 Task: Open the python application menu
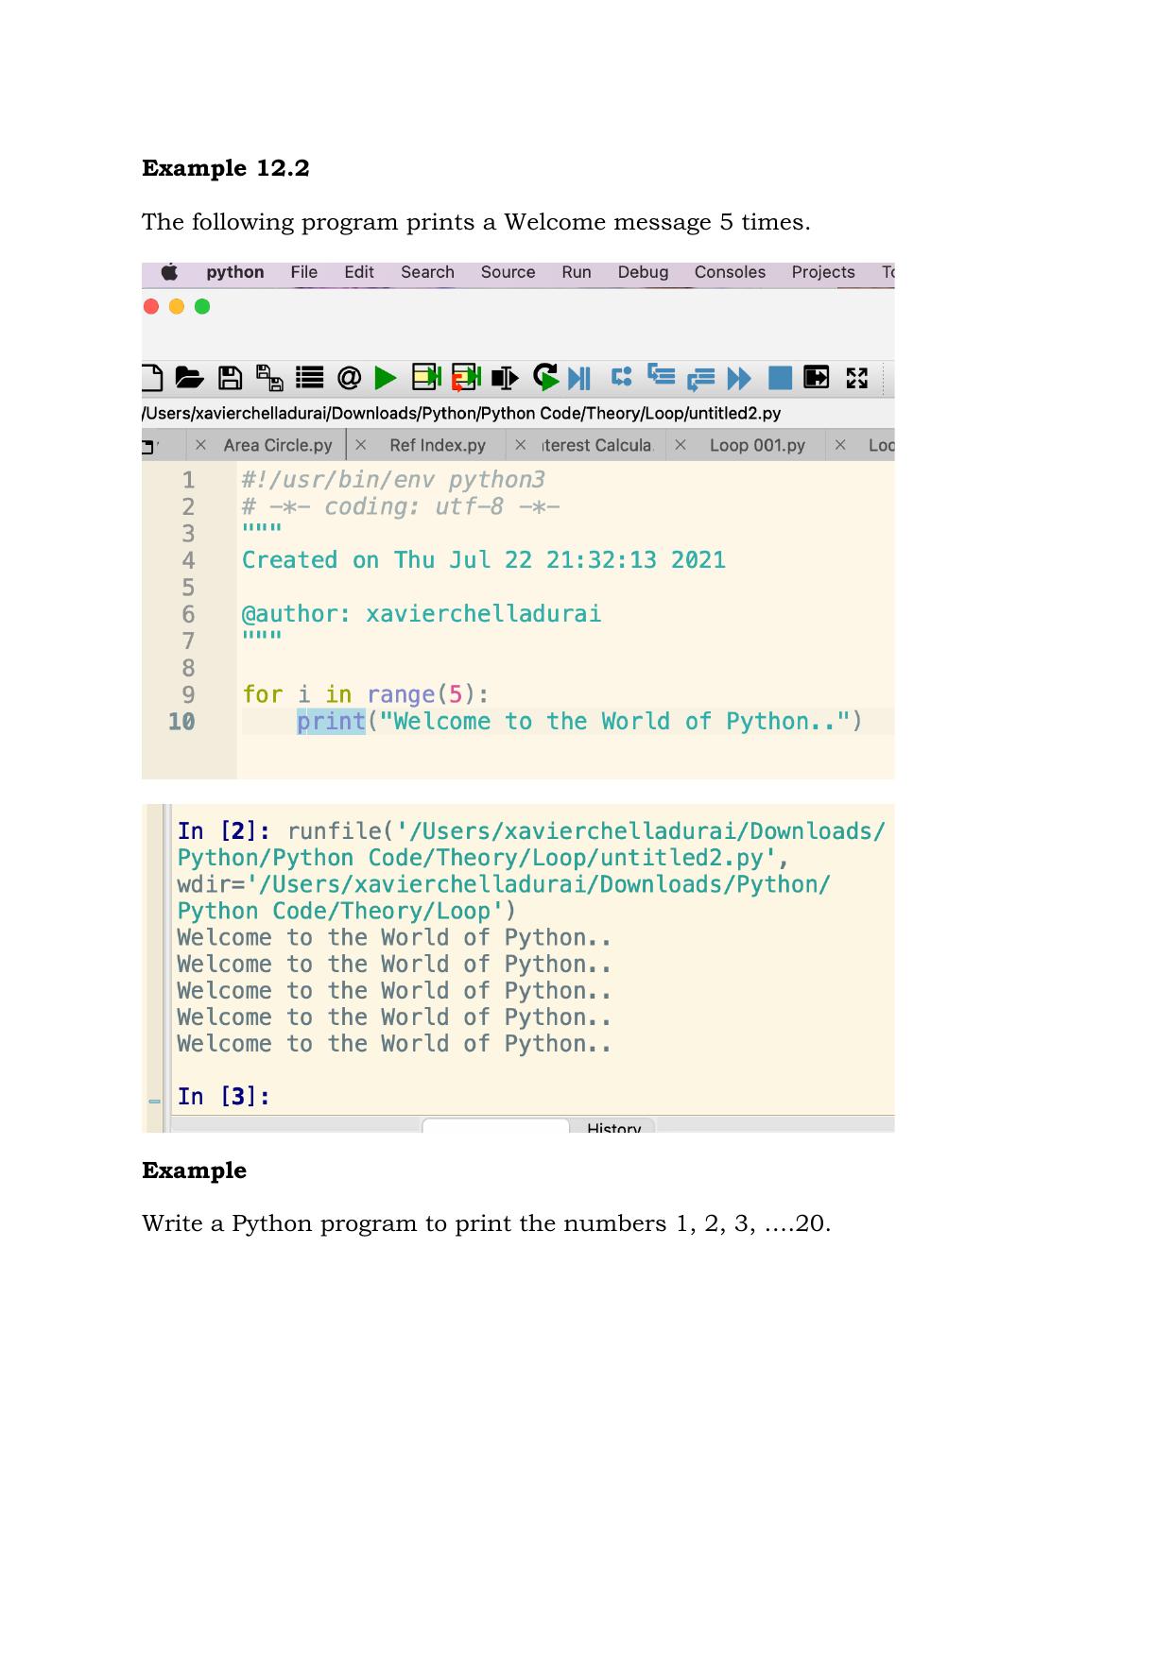coord(235,272)
